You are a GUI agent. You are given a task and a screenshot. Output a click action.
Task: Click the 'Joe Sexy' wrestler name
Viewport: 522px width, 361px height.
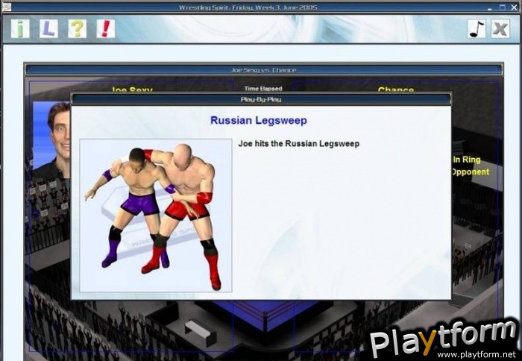132,90
